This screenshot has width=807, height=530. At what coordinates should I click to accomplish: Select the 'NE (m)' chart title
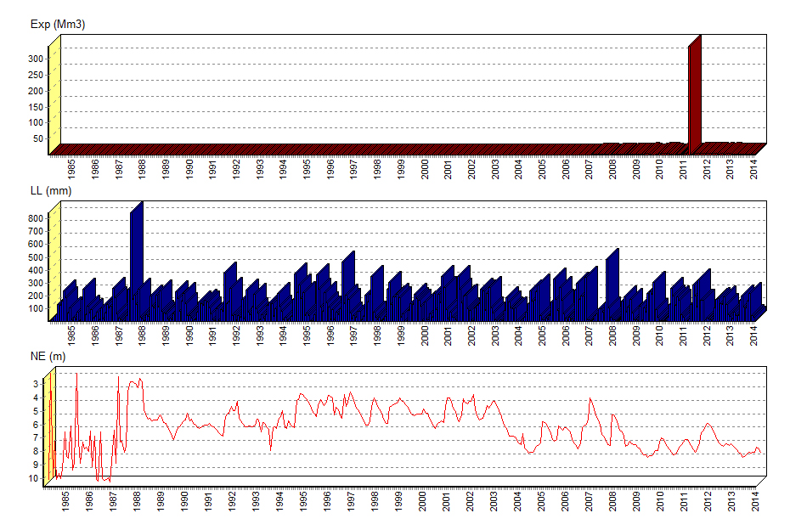pos(48,356)
